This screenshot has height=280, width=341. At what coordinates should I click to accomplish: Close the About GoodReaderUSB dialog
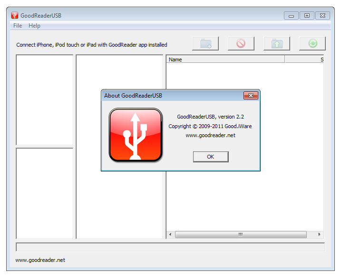pos(251,95)
